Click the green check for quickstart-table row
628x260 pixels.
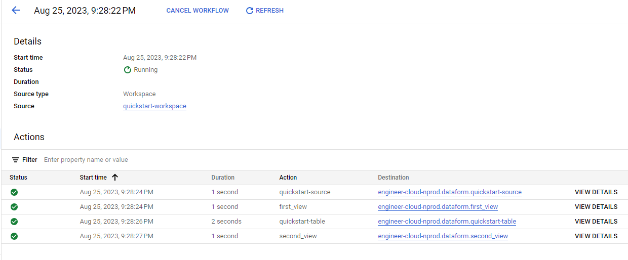coord(14,222)
